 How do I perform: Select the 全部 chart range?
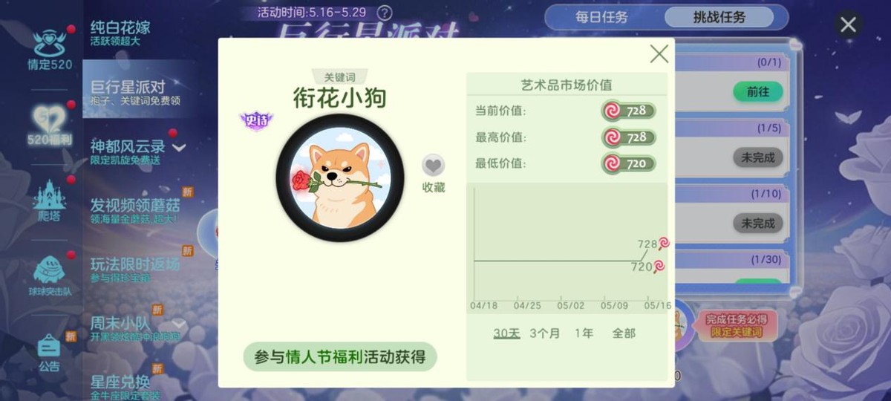point(624,333)
